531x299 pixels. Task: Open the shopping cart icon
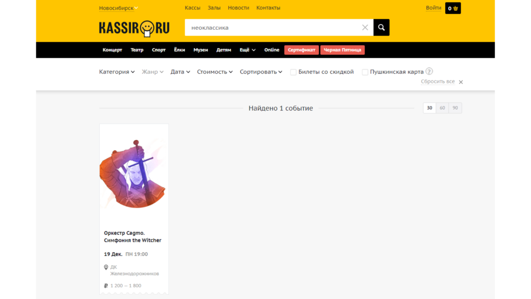point(453,8)
